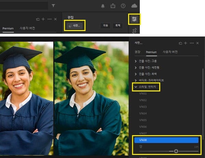
Task: Click plus icon in upper preset strip
Action: click(x=43, y=19)
